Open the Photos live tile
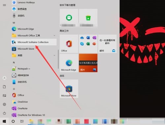 click(88, 63)
